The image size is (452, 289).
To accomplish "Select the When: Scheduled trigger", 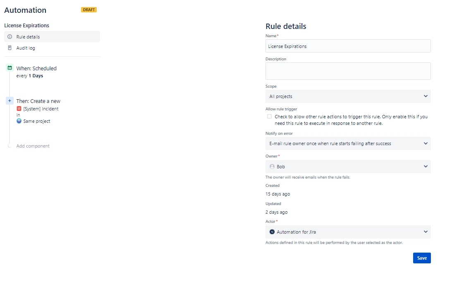I will point(36,68).
